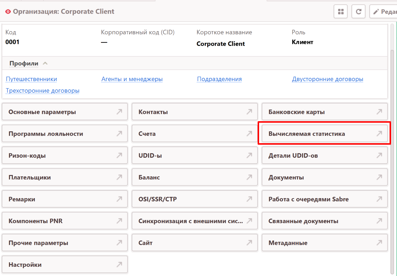397x276 pixels.
Task: Collapse the Профили section chevron
Action: [45, 63]
